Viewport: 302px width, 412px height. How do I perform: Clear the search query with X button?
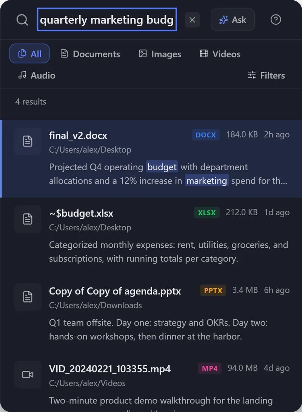click(192, 20)
